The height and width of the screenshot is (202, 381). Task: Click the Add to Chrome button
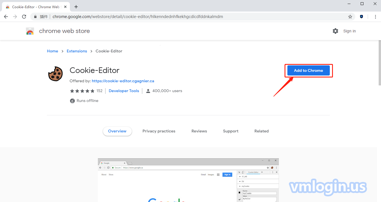tap(308, 70)
